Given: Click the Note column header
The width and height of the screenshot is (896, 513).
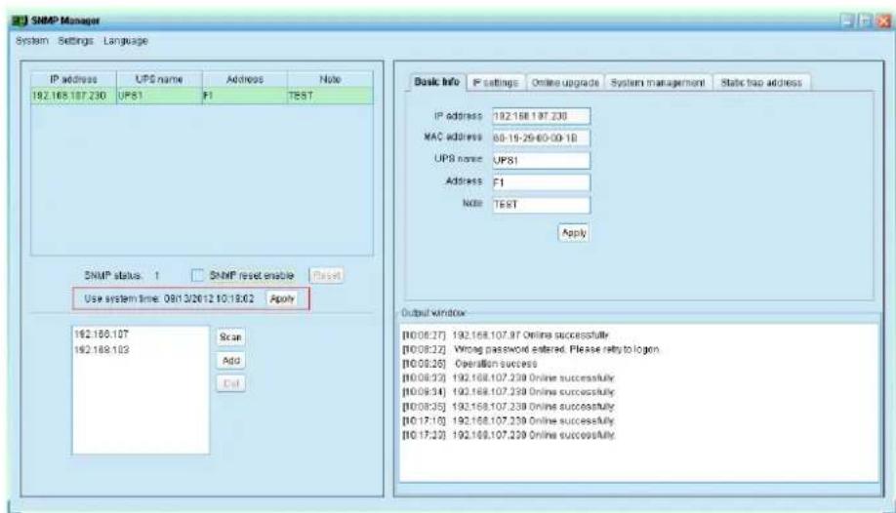Looking at the screenshot, I should point(330,79).
